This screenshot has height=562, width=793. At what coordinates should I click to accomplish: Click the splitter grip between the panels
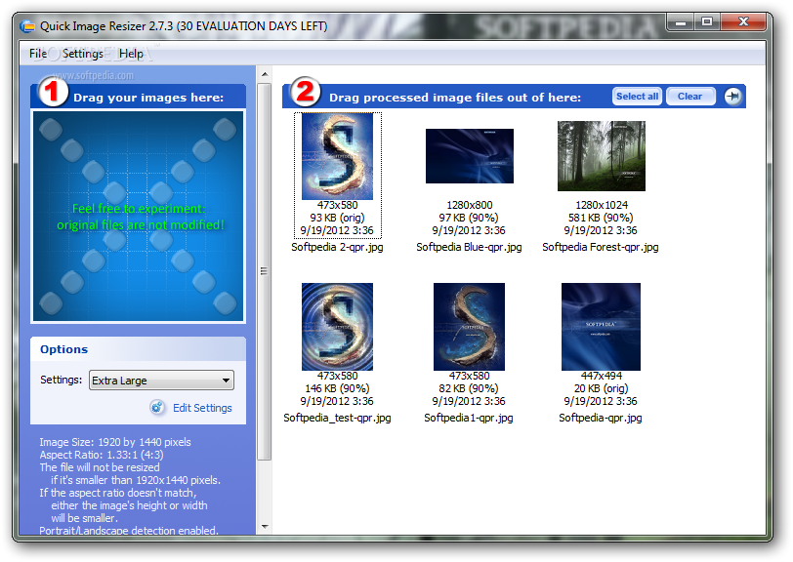coord(264,271)
